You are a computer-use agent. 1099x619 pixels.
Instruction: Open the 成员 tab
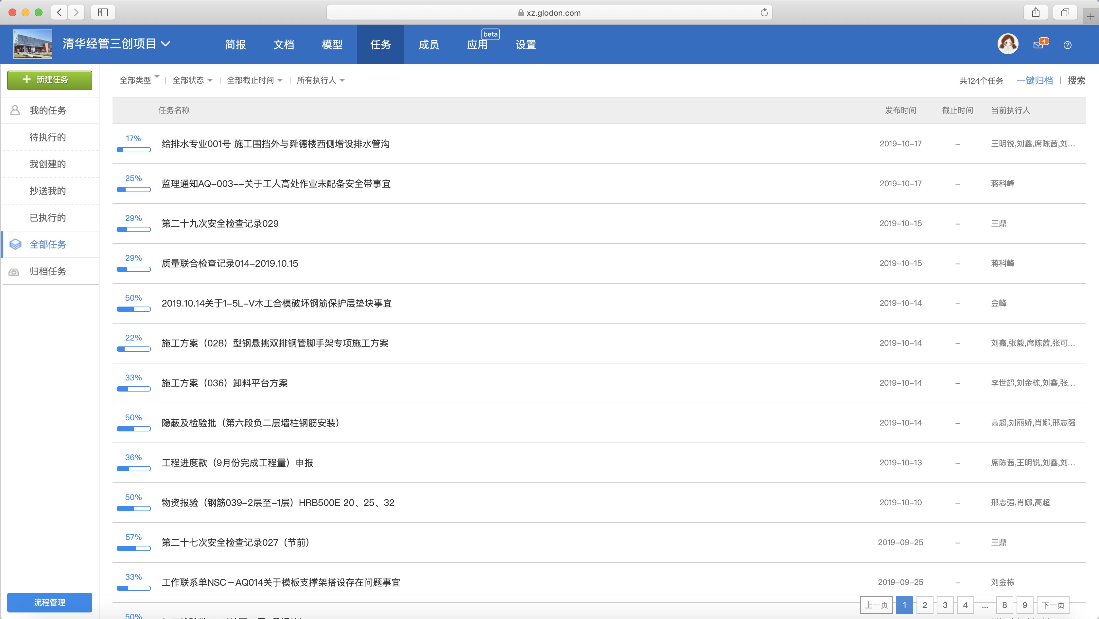click(429, 44)
